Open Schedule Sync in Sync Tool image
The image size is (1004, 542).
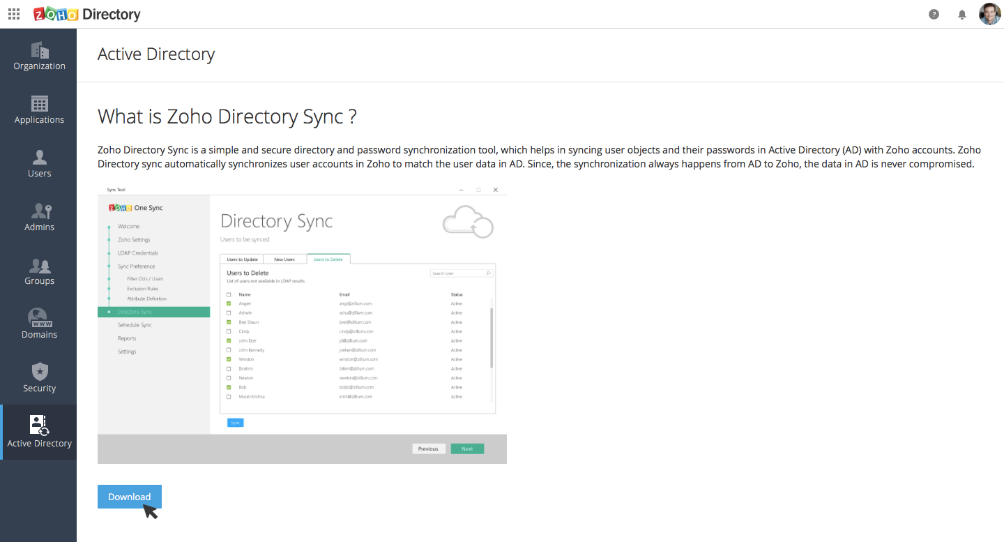point(135,325)
